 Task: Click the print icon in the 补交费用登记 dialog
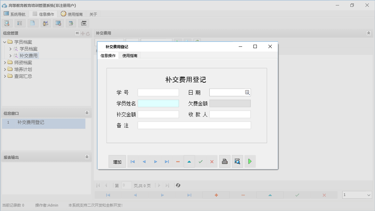[225, 161]
